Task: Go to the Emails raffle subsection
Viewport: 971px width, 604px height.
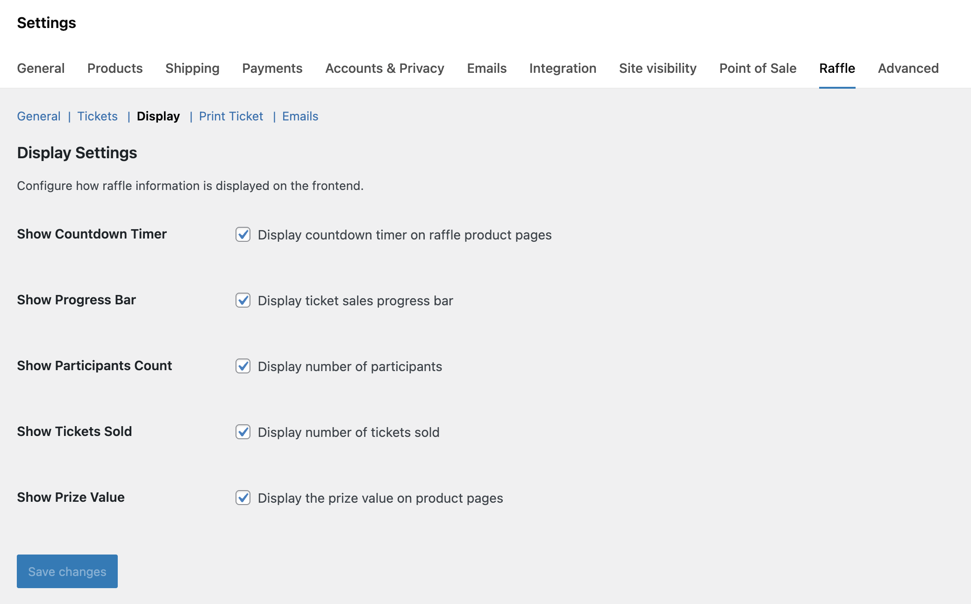Action: coord(300,116)
